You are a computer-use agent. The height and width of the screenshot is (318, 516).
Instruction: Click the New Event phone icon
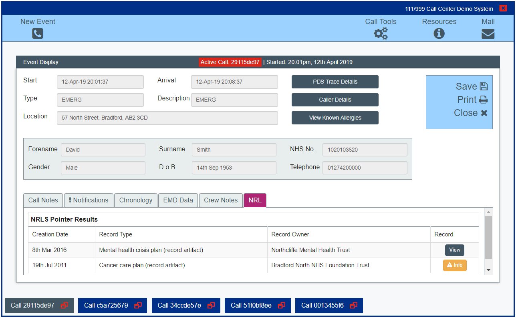38,34
